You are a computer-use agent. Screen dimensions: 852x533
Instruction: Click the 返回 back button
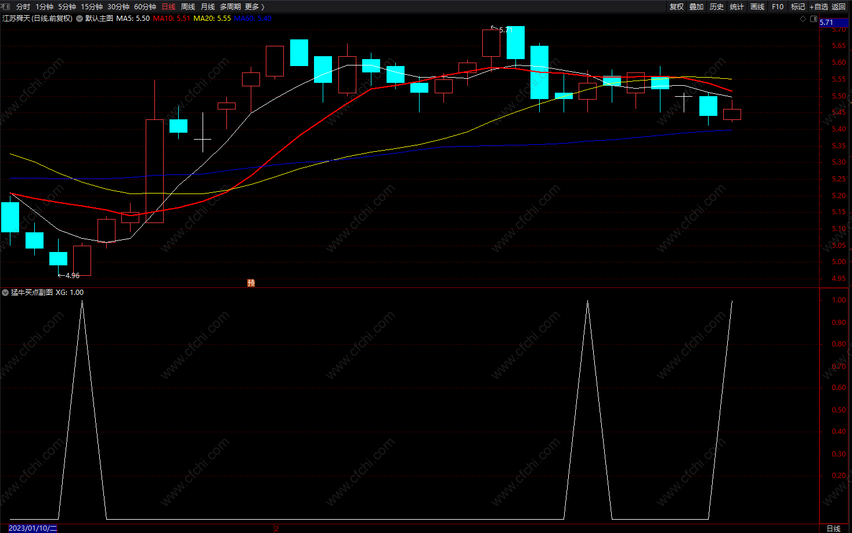(839, 7)
